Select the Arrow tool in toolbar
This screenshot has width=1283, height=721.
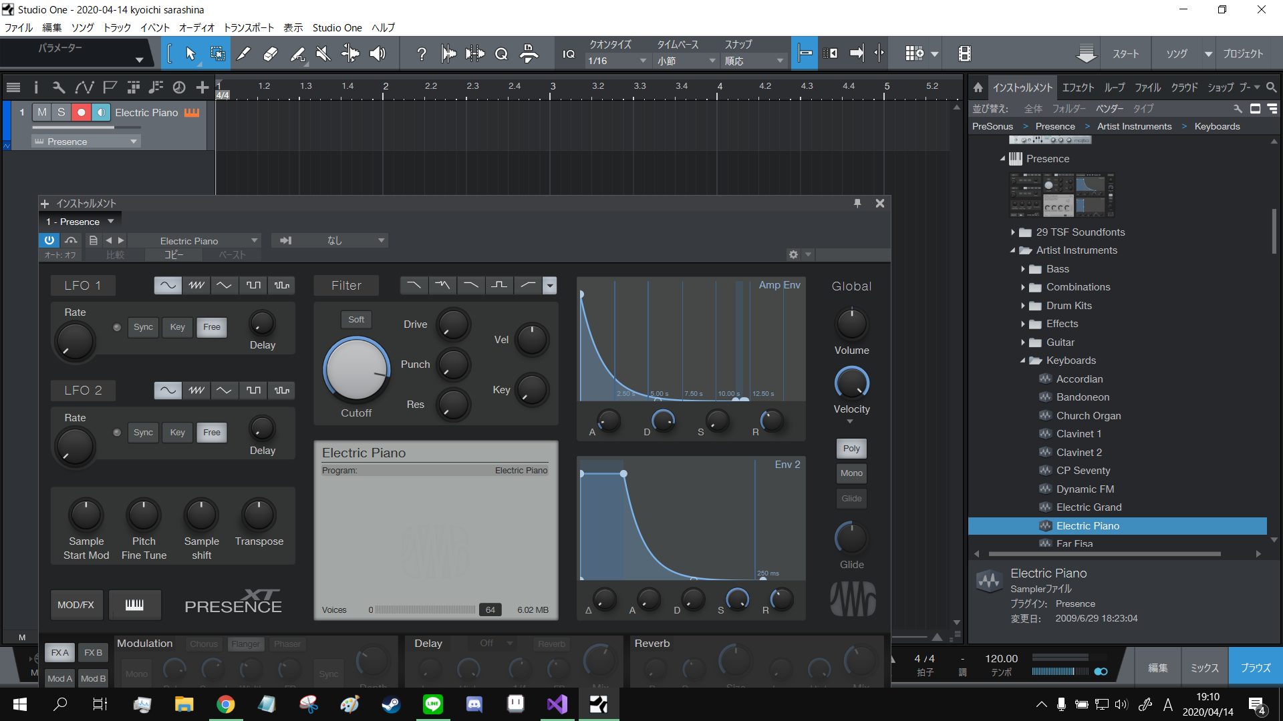pos(190,54)
